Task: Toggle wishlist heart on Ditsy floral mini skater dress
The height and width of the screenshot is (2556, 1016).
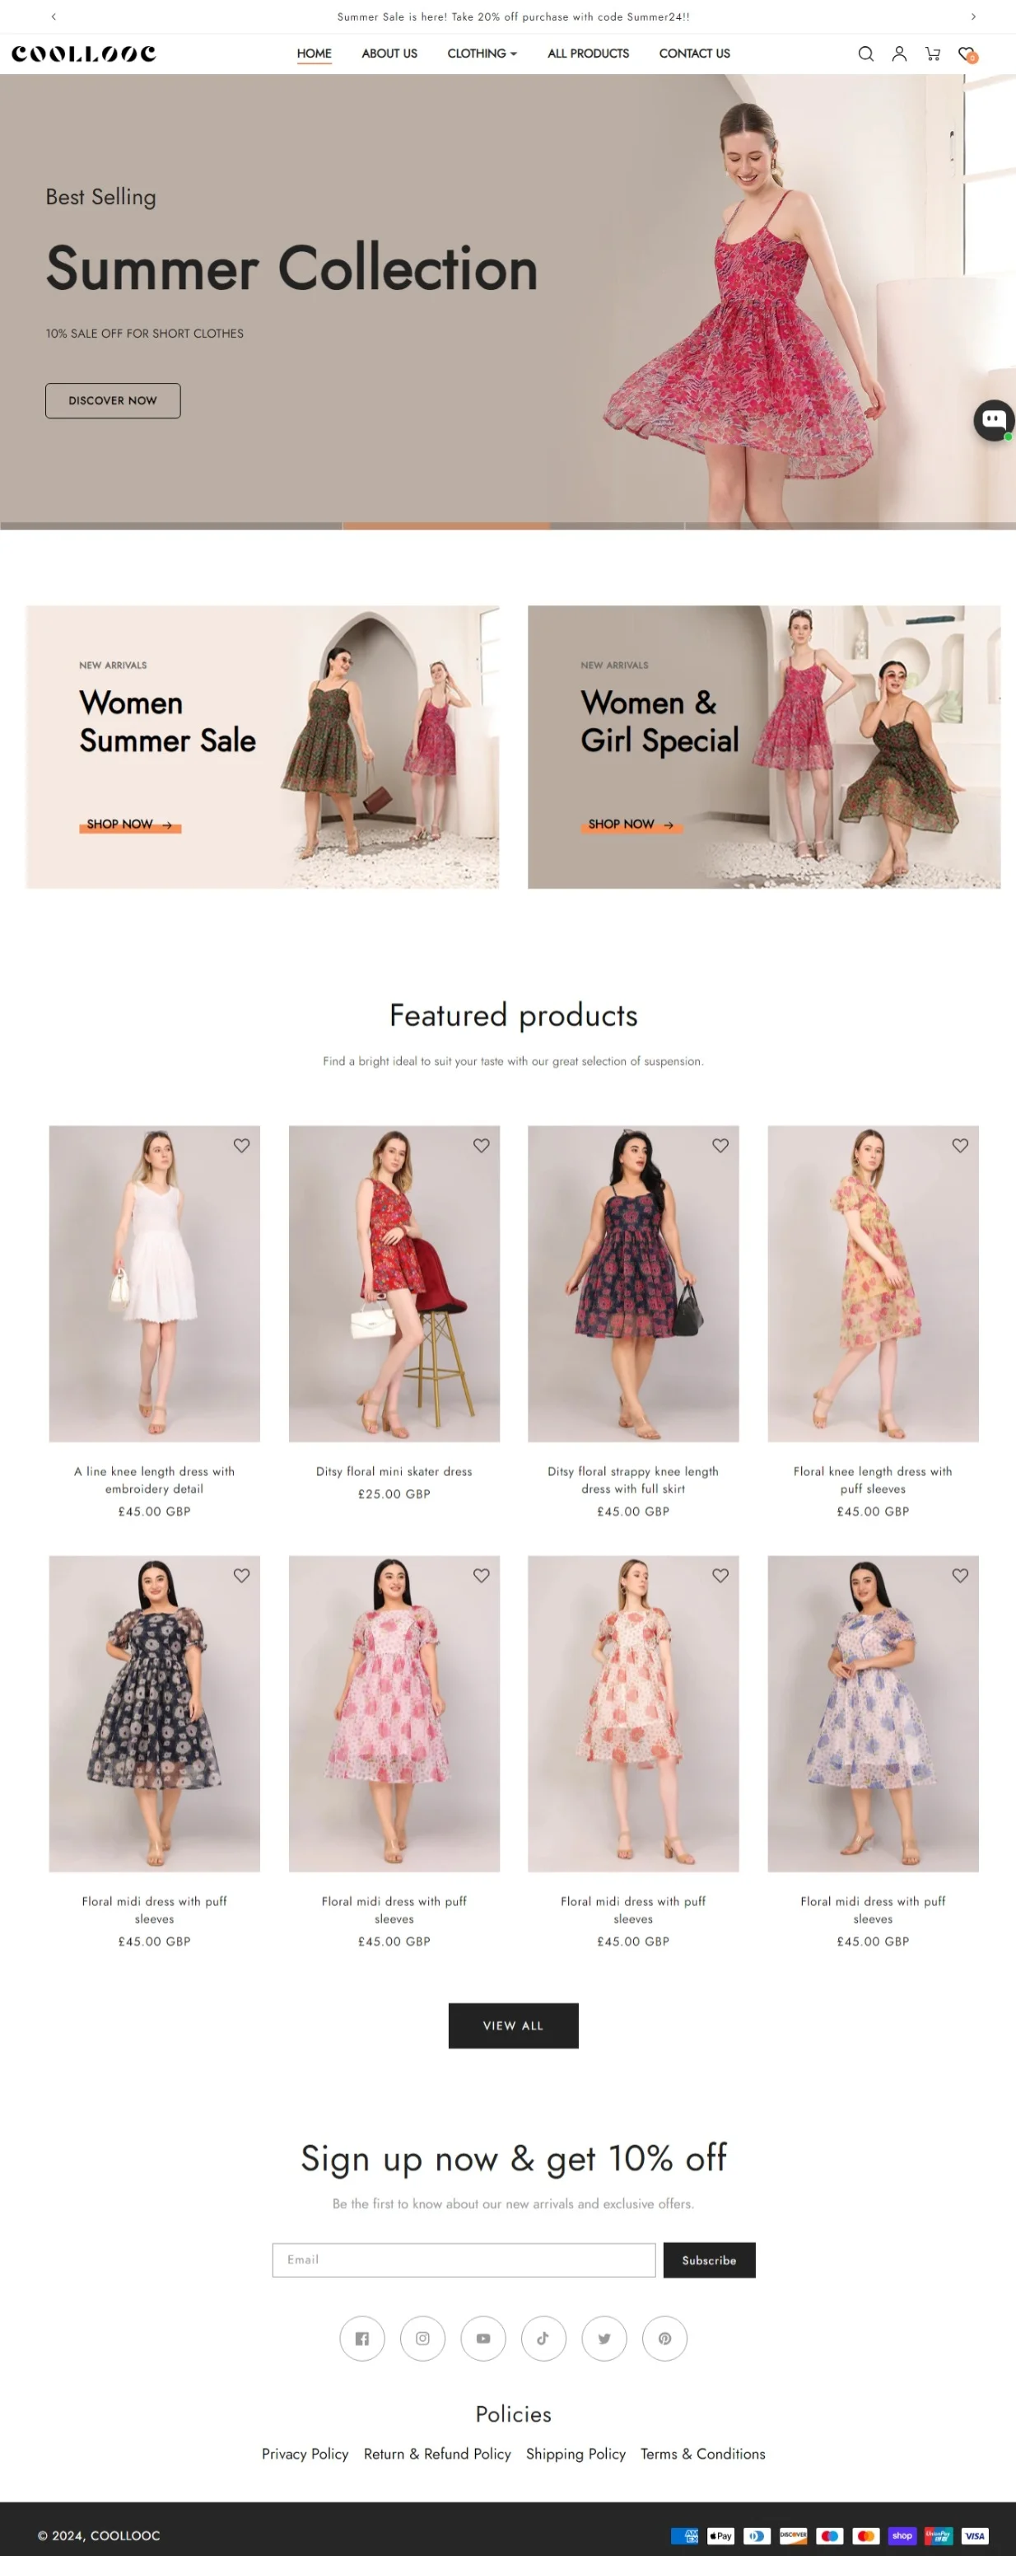Action: click(x=481, y=1145)
